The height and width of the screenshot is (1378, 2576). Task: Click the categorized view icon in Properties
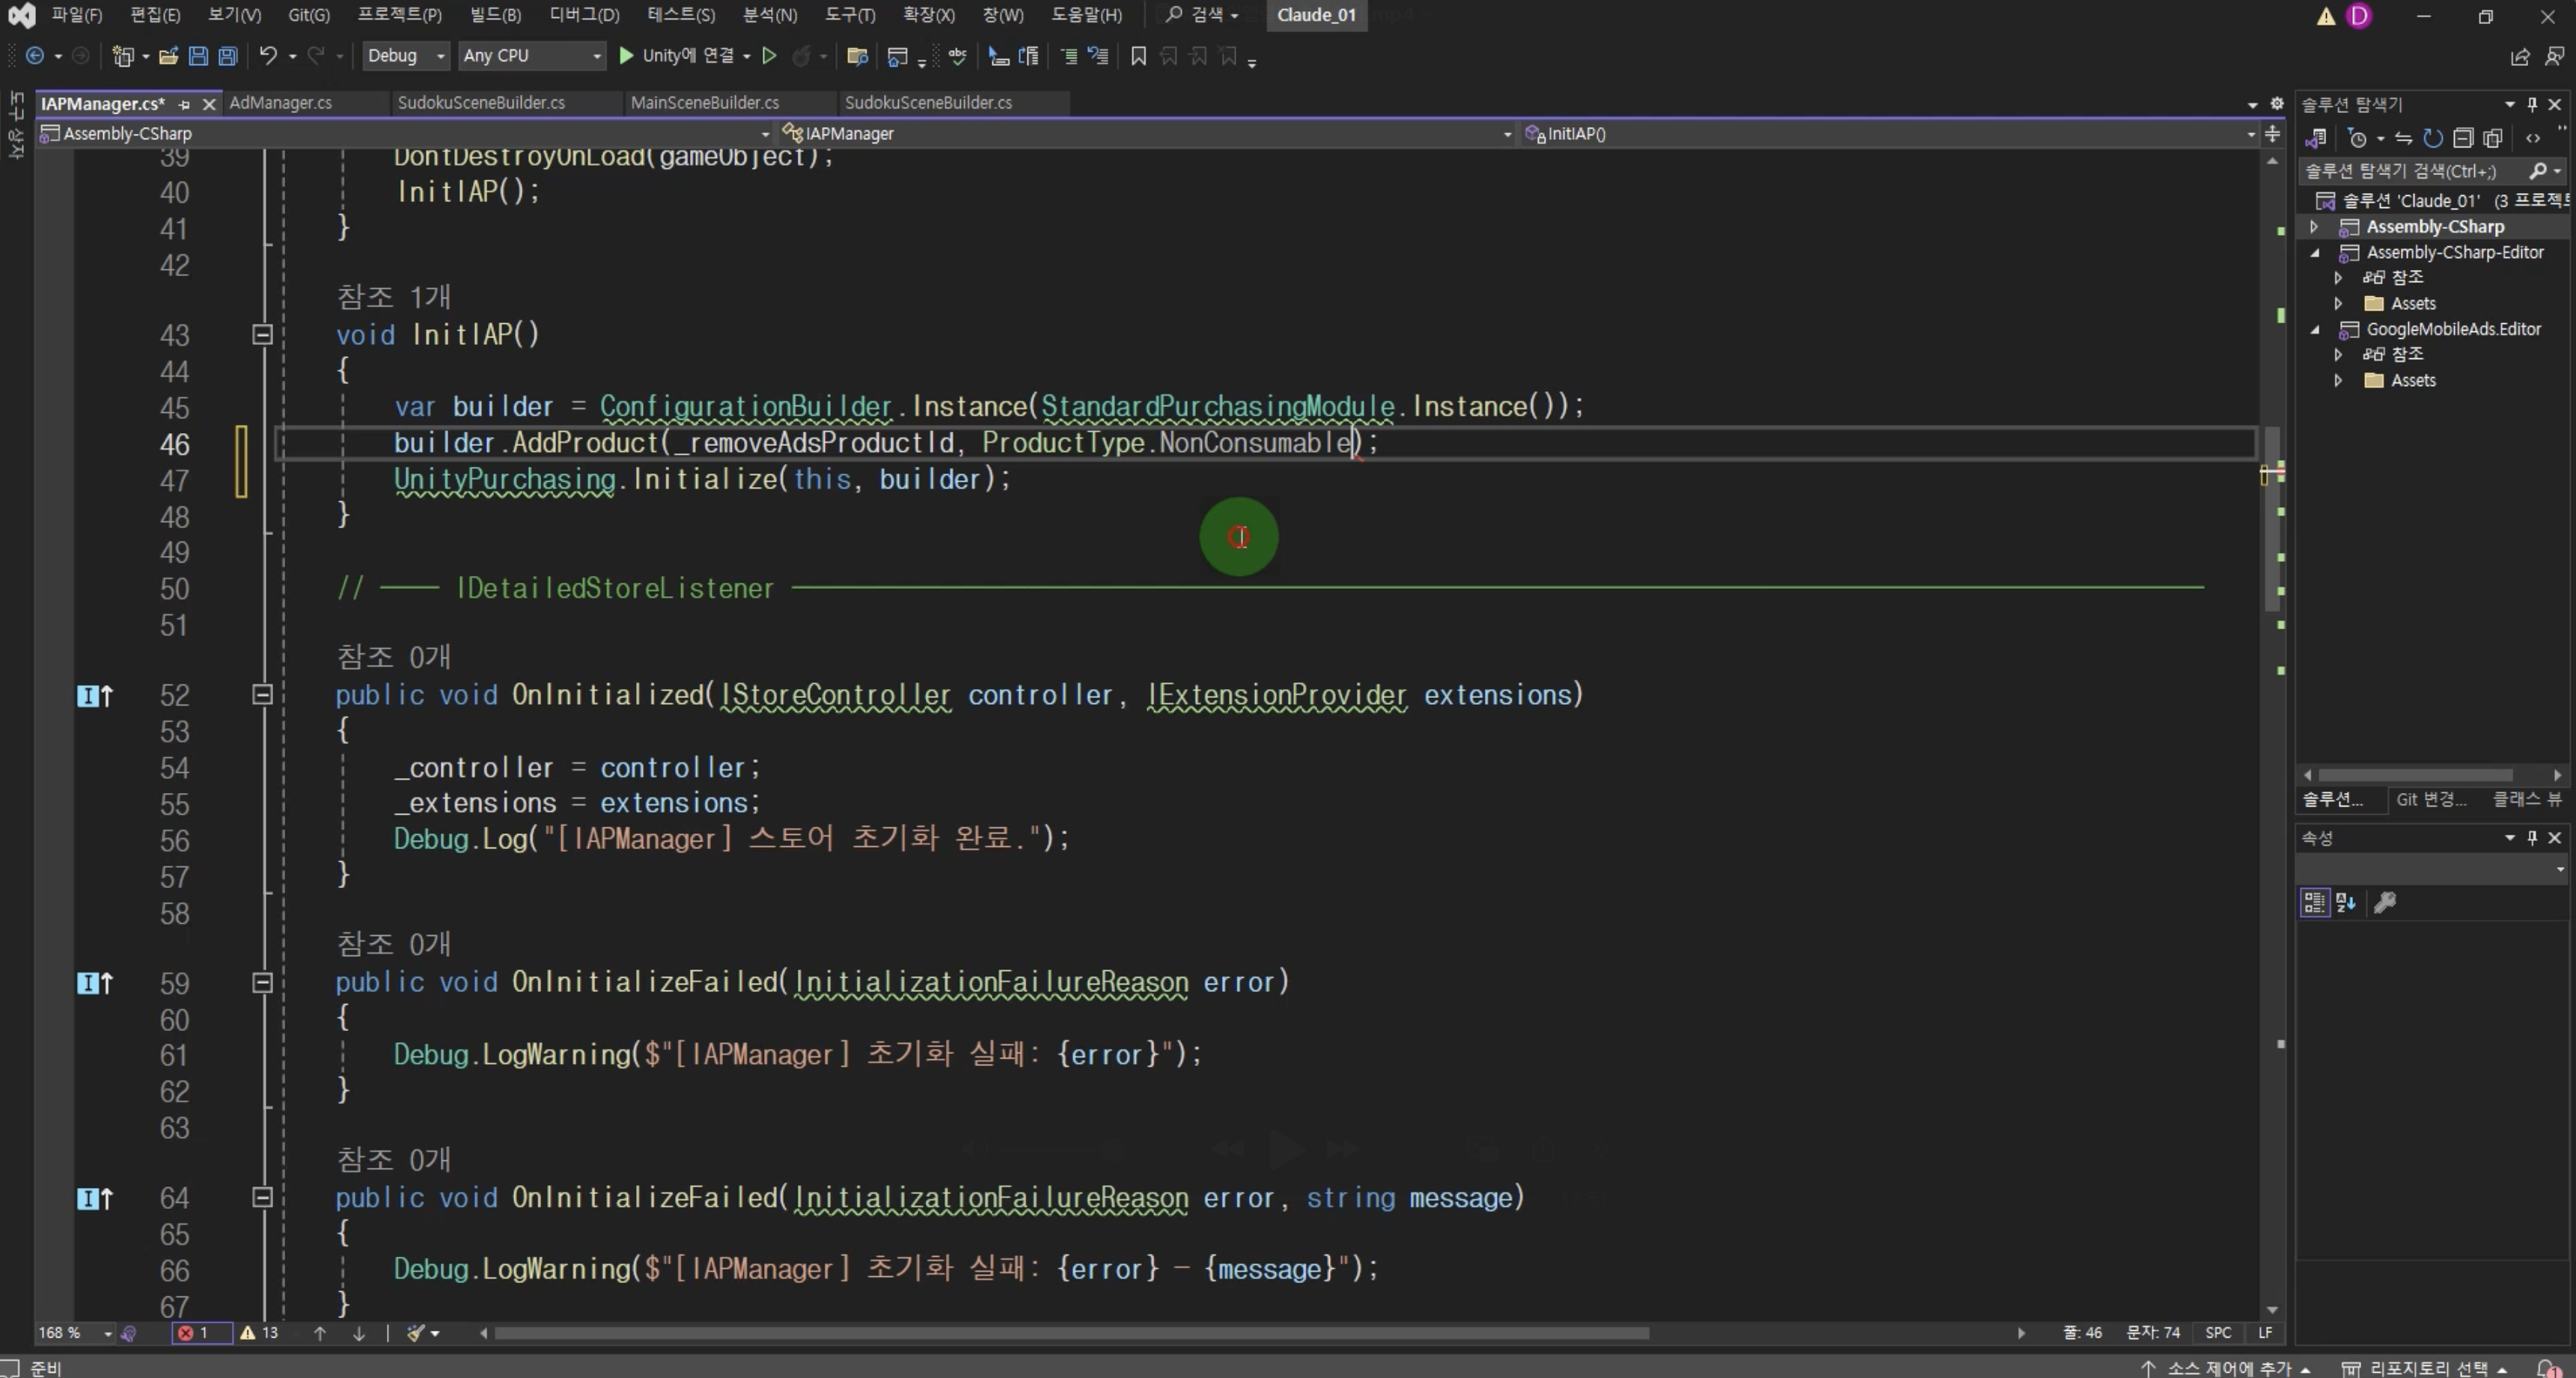2314,902
